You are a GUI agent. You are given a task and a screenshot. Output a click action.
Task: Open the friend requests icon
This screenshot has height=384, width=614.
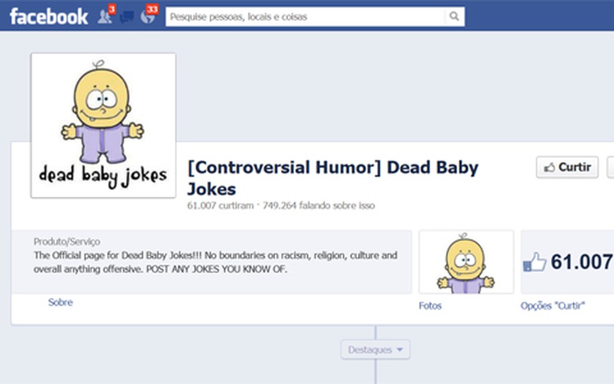pos(105,16)
